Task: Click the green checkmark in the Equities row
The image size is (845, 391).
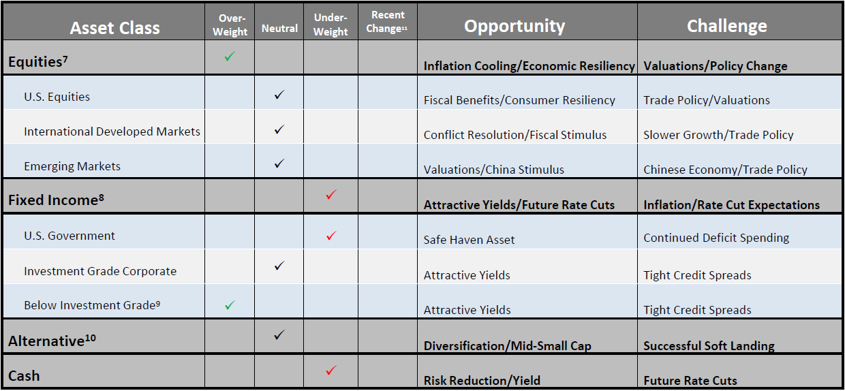Action: pos(230,57)
